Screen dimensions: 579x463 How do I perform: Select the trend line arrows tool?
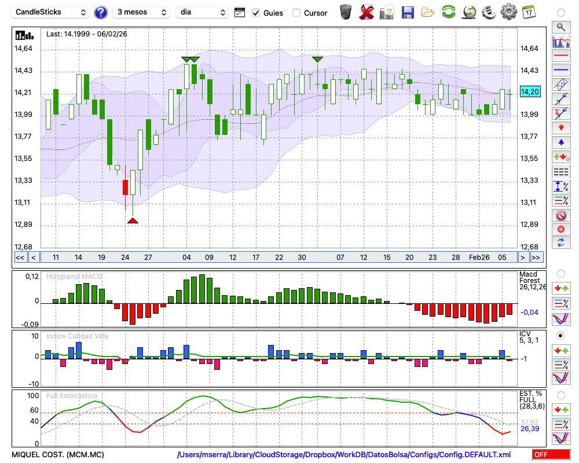[x=561, y=99]
